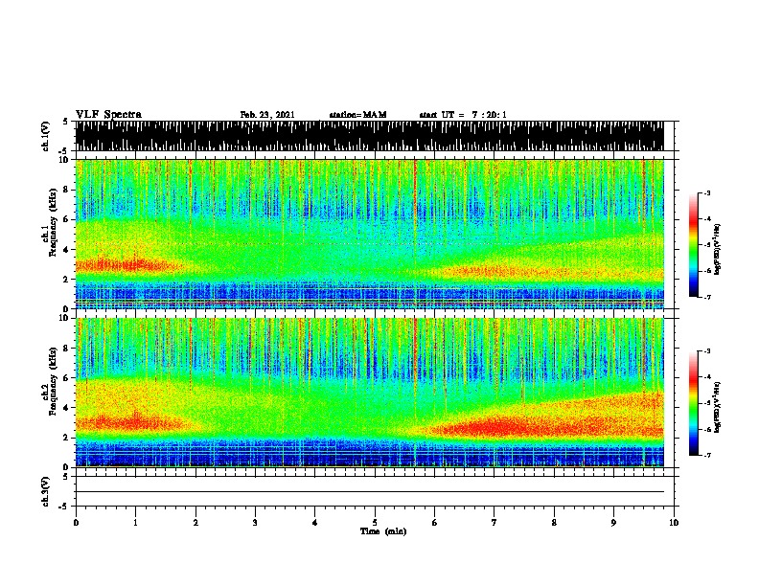Click the -3 label on ch.2 color bar

point(707,351)
